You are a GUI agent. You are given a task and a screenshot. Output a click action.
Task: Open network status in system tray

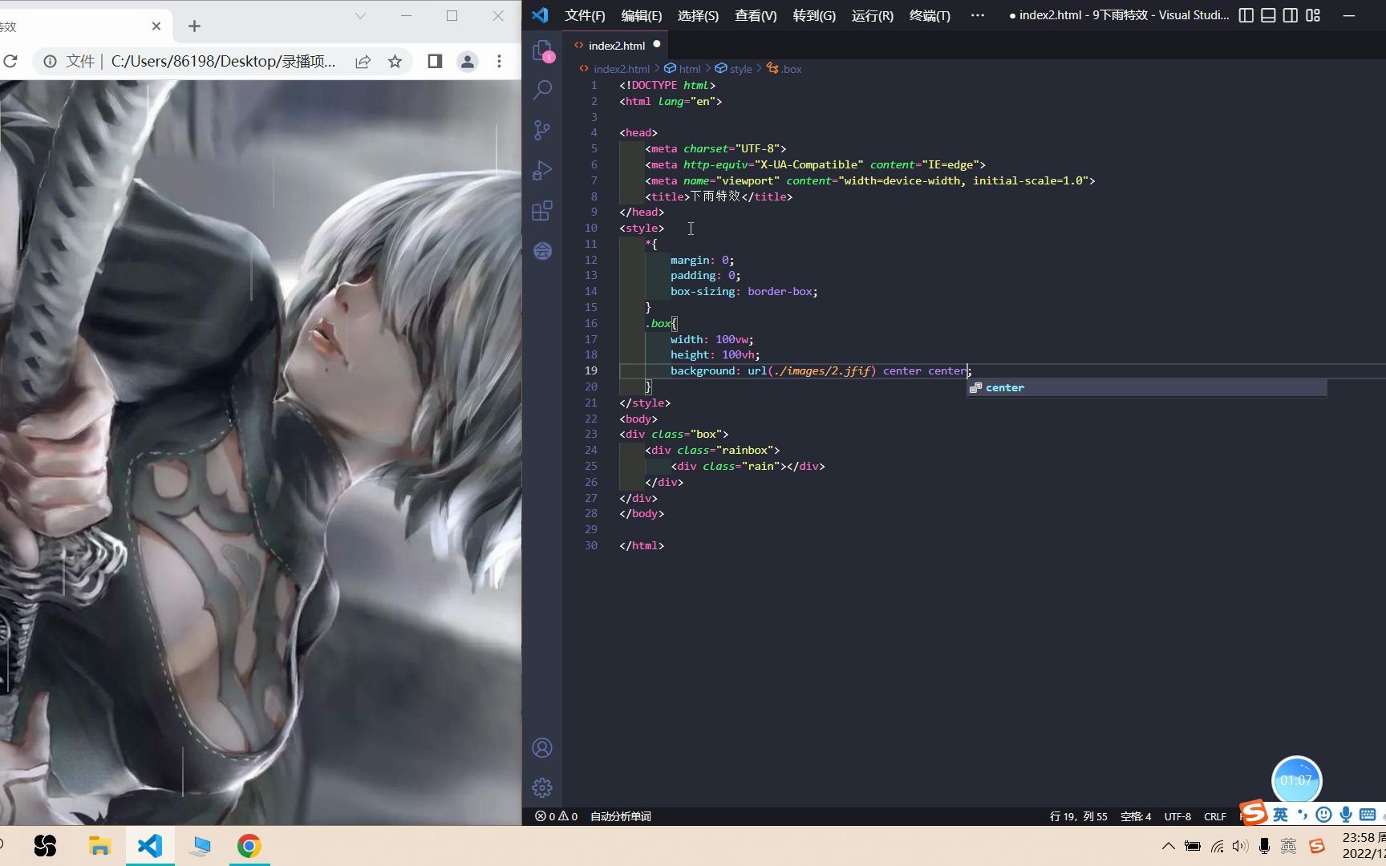[1218, 846]
